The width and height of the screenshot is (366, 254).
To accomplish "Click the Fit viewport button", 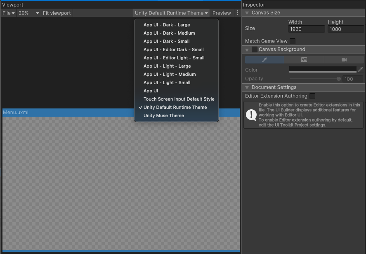I will pyautogui.click(x=57, y=13).
